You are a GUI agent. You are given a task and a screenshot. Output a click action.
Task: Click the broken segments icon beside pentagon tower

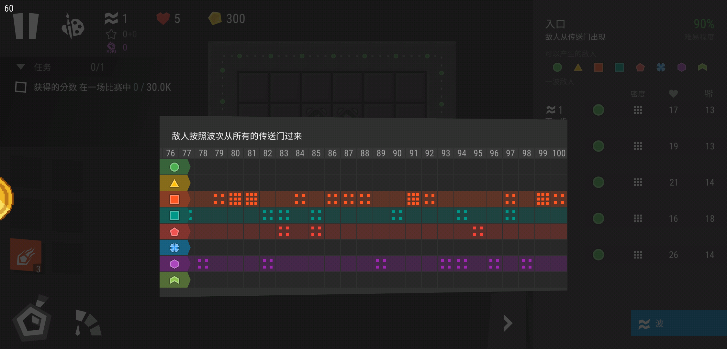coord(88,323)
